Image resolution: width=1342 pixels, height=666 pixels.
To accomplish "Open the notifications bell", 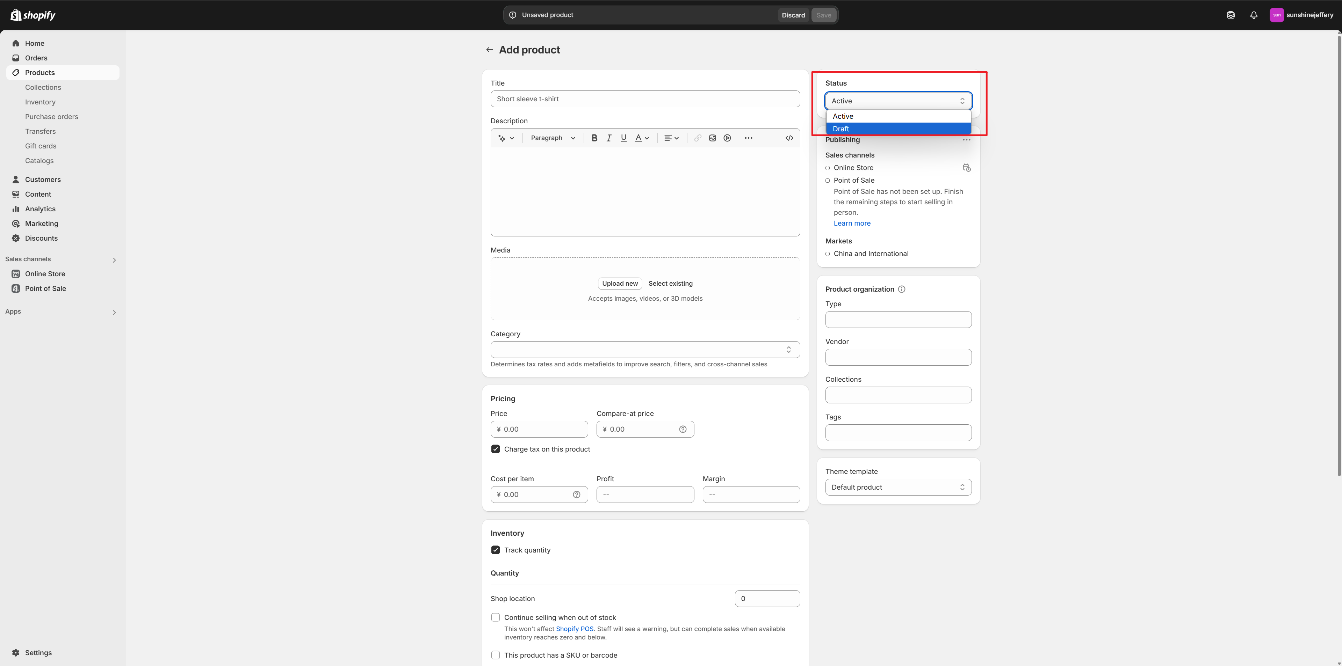I will pos(1254,15).
